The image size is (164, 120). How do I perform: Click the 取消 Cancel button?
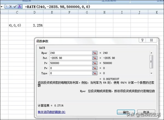coord(146,112)
